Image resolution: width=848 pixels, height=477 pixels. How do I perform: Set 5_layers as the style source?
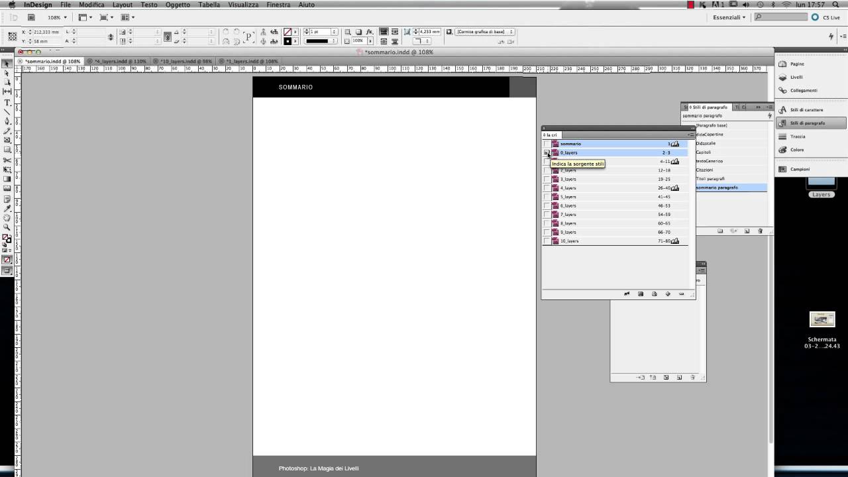pyautogui.click(x=547, y=197)
